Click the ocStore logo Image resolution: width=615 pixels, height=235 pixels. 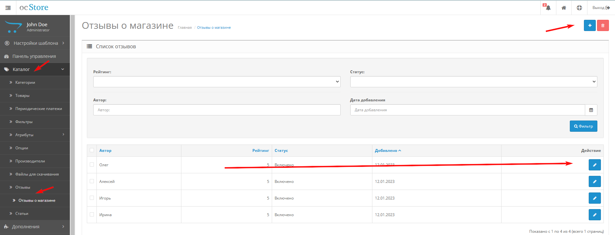click(34, 7)
